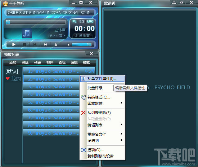Start playback with the play button
The image size is (198, 167).
(14, 45)
